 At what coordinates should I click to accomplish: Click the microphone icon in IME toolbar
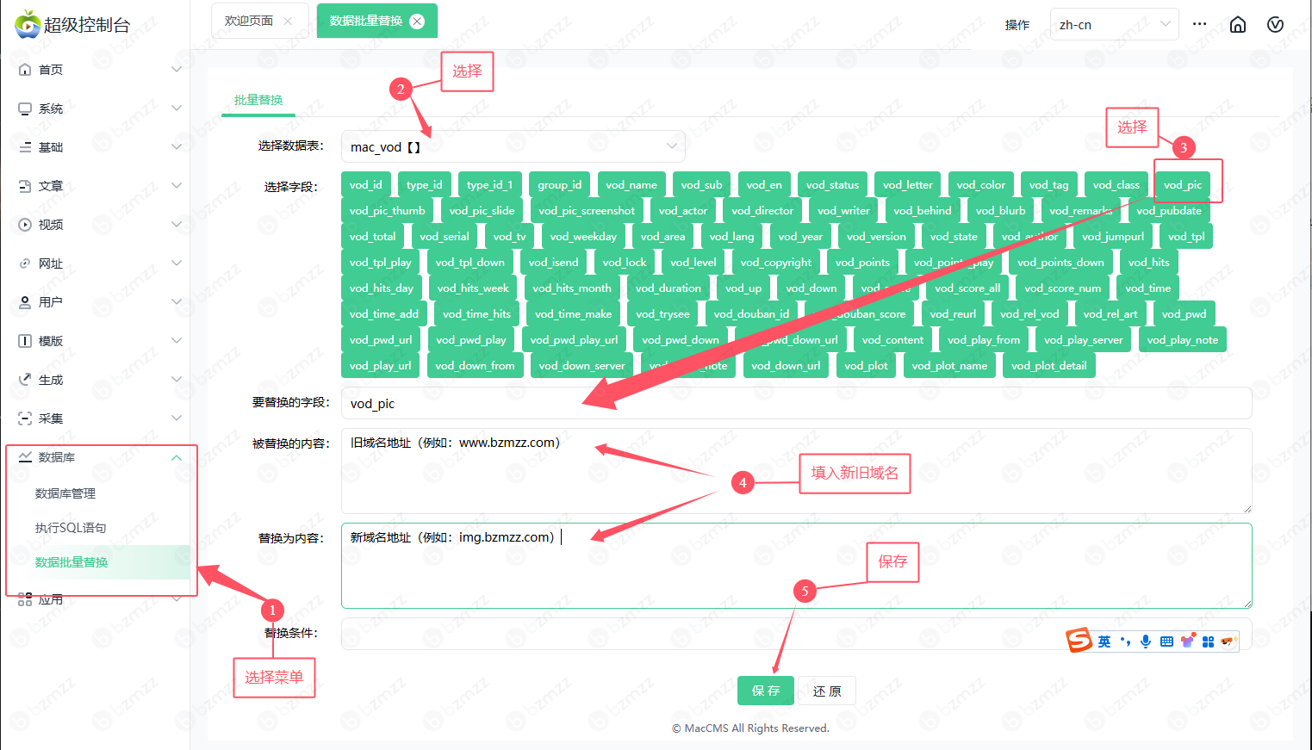tap(1146, 642)
